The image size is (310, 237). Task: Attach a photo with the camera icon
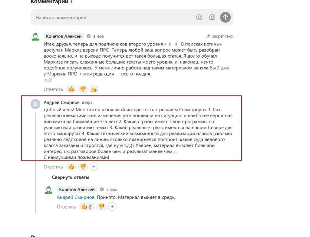tap(212, 17)
